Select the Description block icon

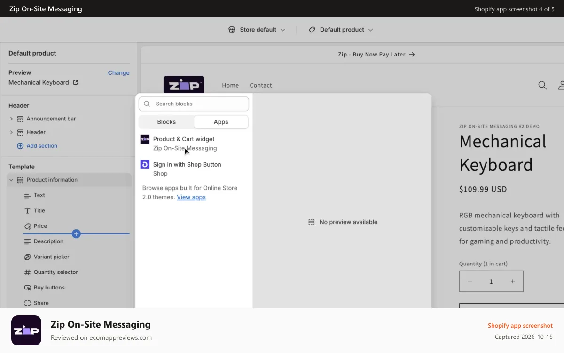pos(27,241)
